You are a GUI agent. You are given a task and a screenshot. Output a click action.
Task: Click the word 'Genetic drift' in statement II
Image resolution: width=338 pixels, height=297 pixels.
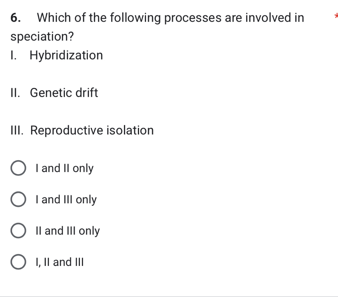[64, 93]
